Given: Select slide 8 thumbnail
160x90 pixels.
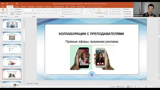Looking at the screenshot, I should coord(12,61).
